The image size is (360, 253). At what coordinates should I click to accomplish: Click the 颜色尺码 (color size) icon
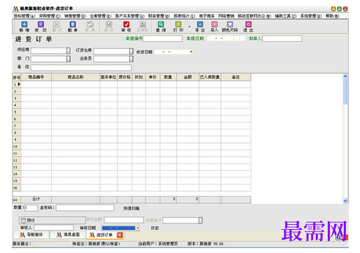(230, 25)
